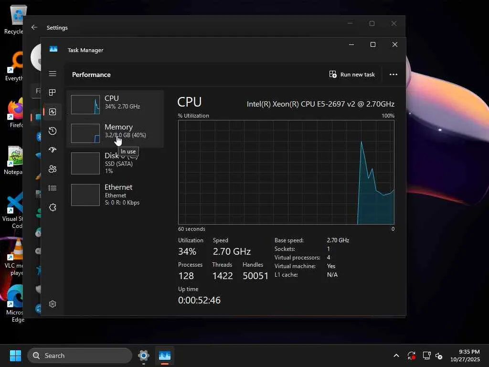The image size is (489, 367).
Task: Click the 2.70 GHz speed value
Action: click(x=232, y=251)
